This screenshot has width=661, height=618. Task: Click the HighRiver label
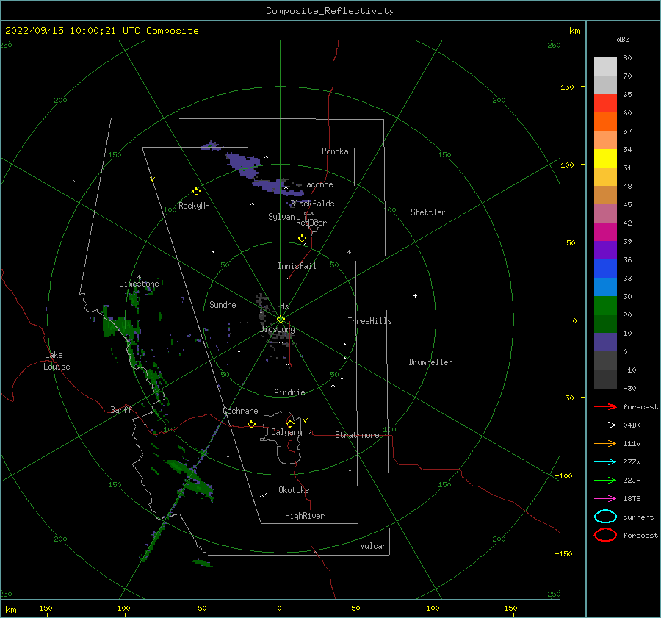305,516
